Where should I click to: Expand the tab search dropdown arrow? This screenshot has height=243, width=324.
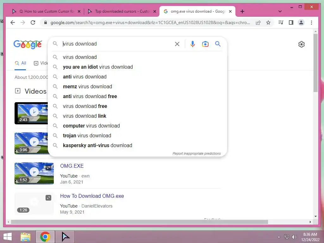(280, 11)
